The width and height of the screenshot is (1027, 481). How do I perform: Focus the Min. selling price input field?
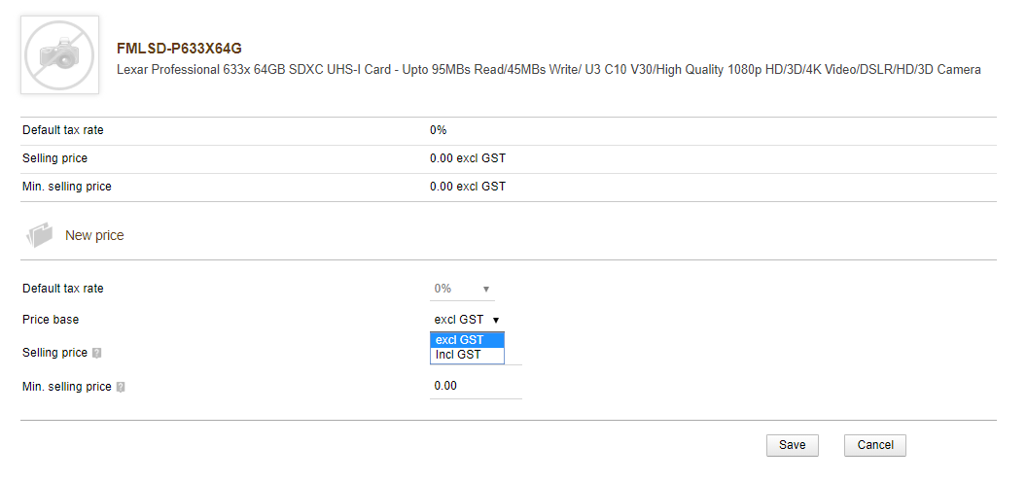(476, 386)
